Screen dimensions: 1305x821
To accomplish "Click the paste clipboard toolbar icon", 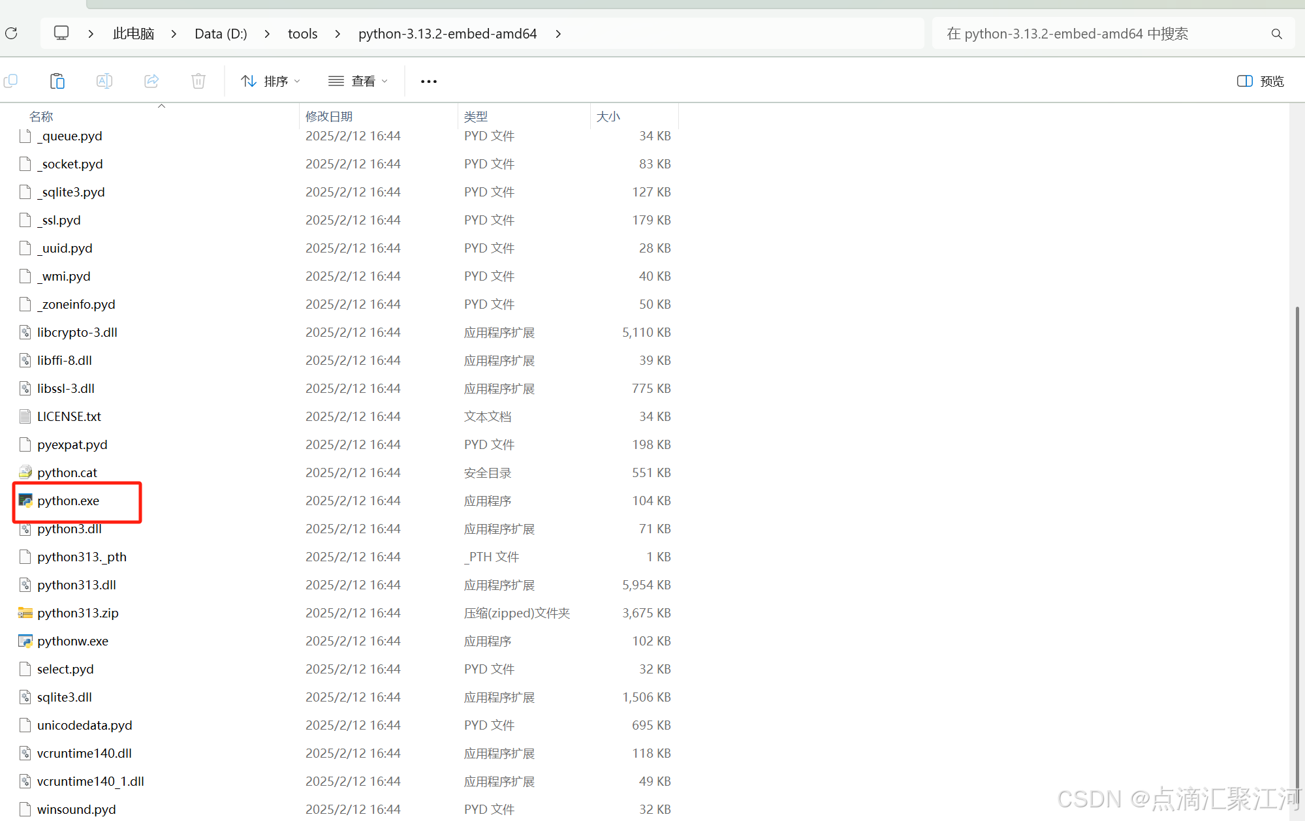I will [x=57, y=81].
